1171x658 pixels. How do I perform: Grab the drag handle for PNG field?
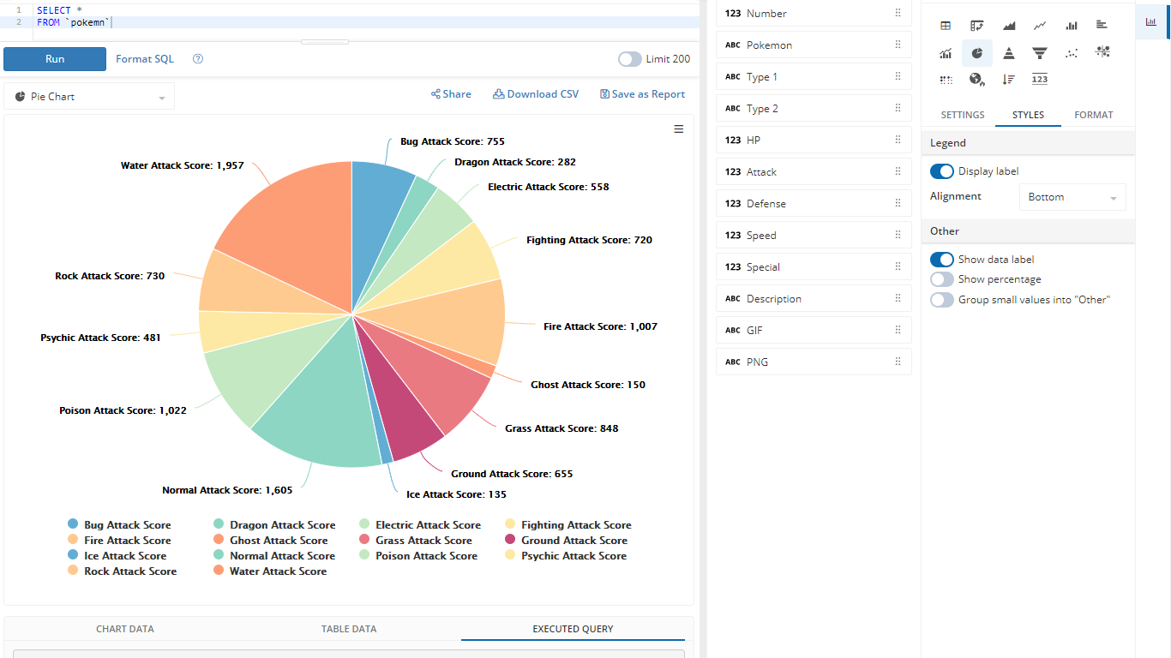tap(898, 362)
